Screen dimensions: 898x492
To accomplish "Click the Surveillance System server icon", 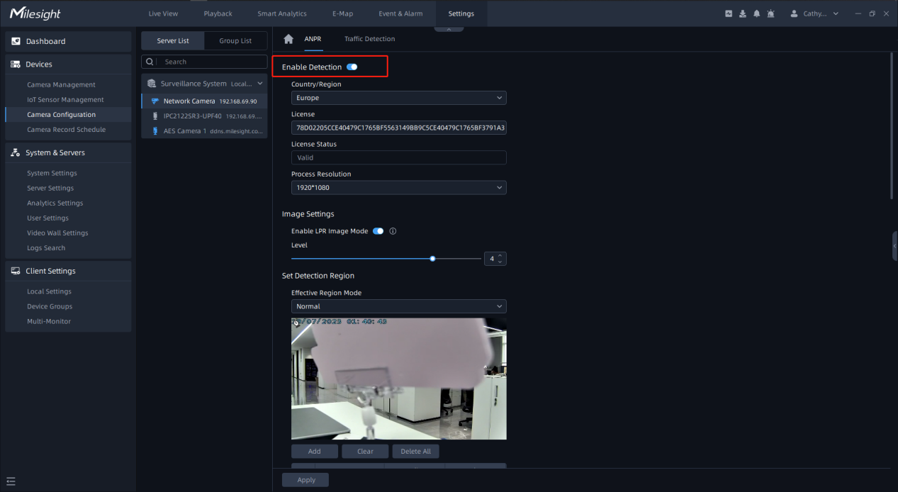I will point(152,83).
